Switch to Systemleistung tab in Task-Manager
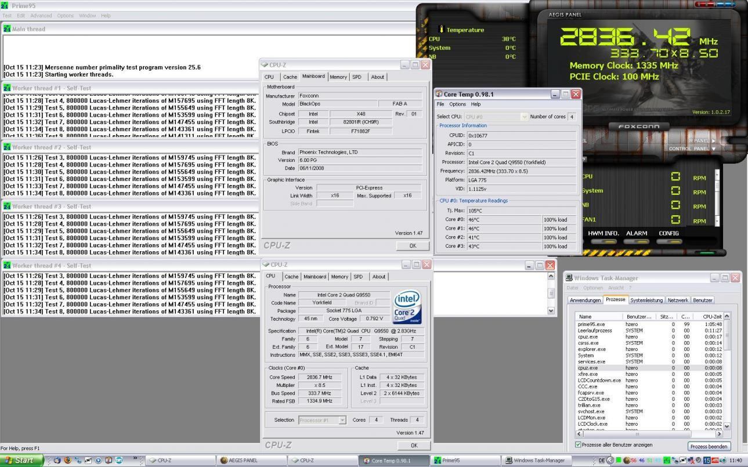The height and width of the screenshot is (467, 748). (646, 300)
